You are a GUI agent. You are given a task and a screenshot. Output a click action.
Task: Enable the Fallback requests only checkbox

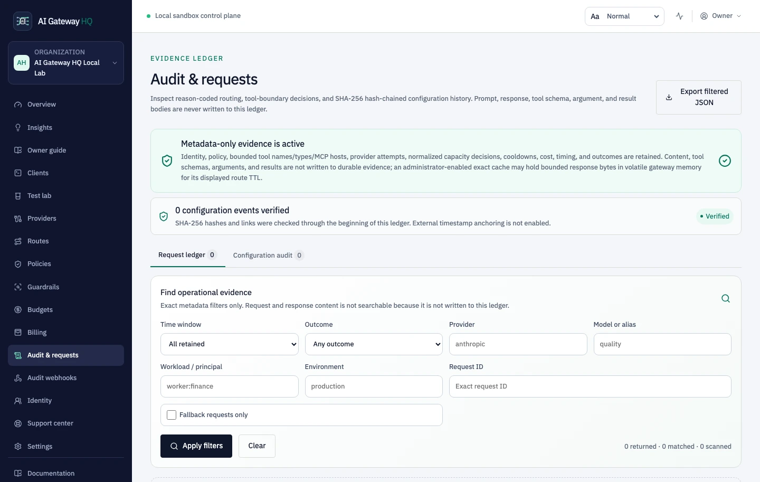(172, 415)
